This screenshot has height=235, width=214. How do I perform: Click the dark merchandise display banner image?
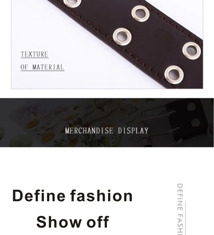tap(107, 123)
